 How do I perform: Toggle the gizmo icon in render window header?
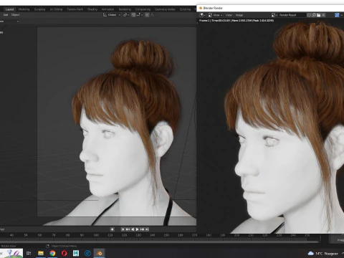click(337, 15)
